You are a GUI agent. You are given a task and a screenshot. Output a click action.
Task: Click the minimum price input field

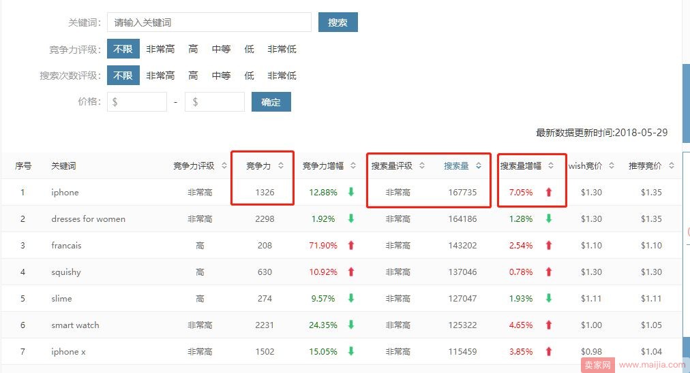[137, 102]
